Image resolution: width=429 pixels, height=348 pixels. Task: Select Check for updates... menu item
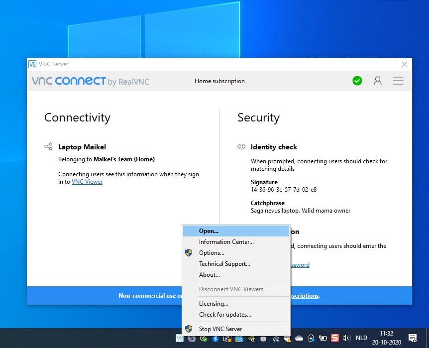pos(236,314)
